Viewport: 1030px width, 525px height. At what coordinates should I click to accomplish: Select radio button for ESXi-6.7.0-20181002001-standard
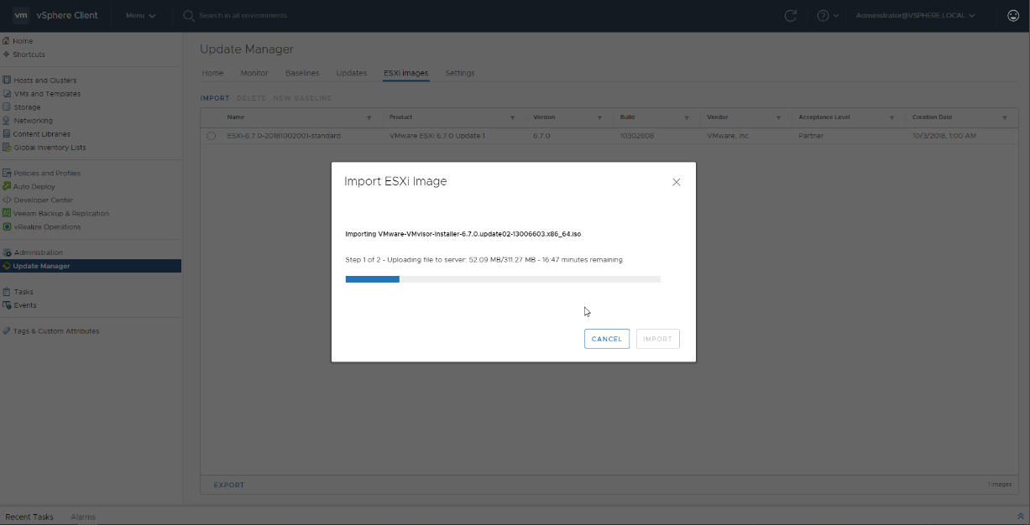tap(211, 136)
